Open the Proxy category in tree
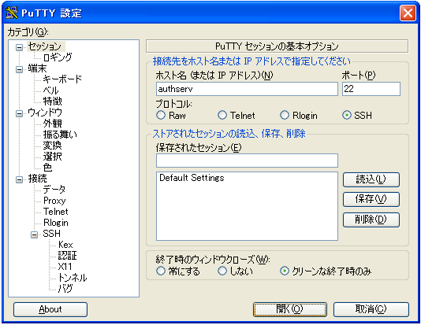 coord(54,201)
